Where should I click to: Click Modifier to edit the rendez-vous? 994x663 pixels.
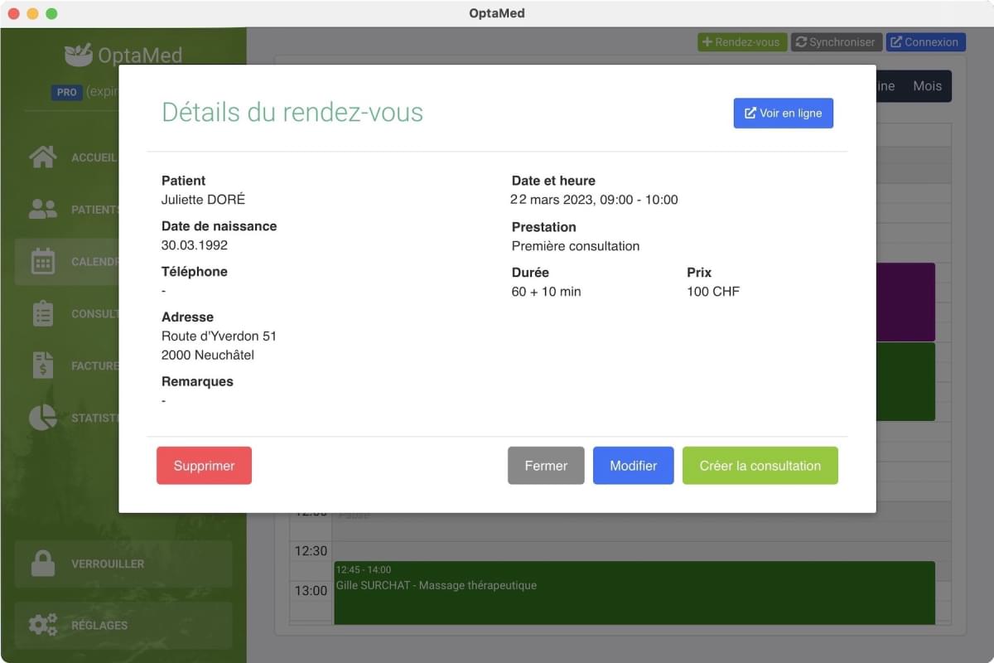(633, 465)
